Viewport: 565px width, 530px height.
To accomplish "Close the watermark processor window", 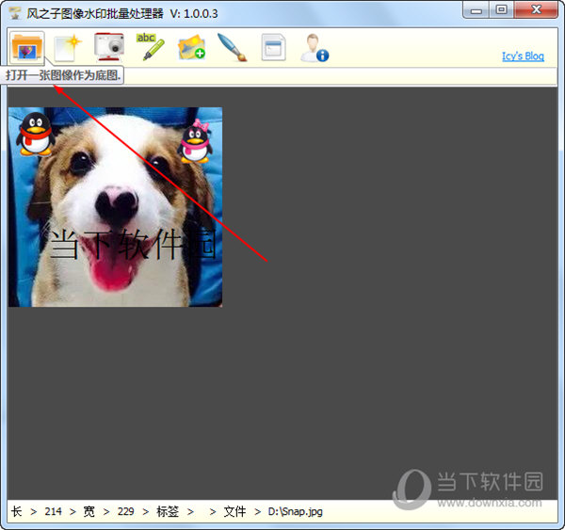I will point(535,10).
